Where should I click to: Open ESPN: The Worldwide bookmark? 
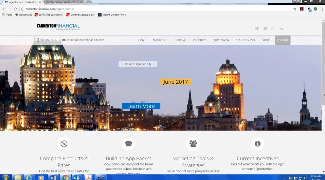[49, 15]
